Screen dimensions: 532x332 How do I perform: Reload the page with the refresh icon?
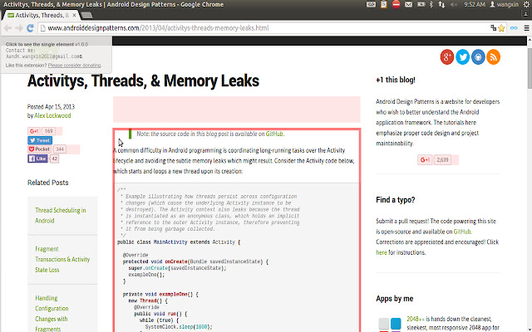click(x=30, y=28)
